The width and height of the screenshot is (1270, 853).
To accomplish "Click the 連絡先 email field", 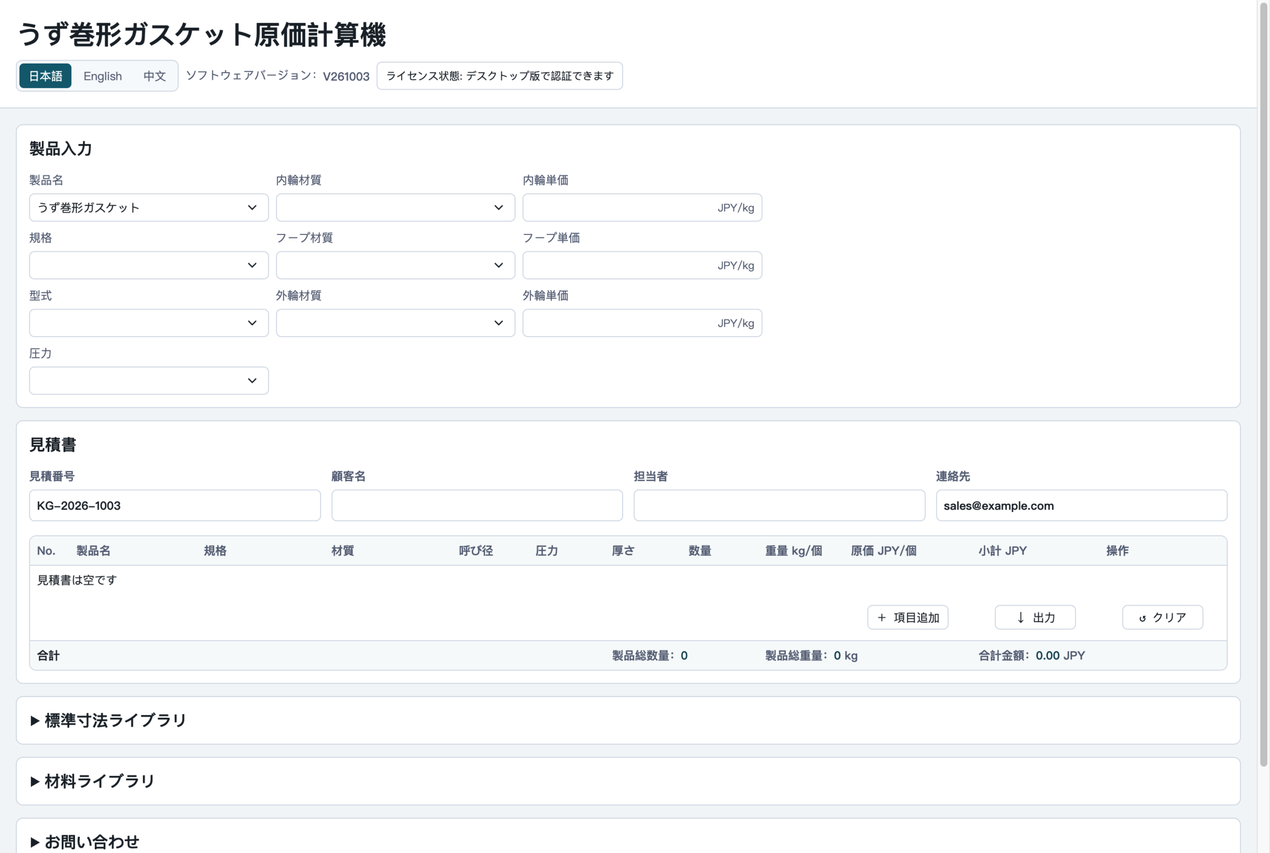I will (1081, 506).
